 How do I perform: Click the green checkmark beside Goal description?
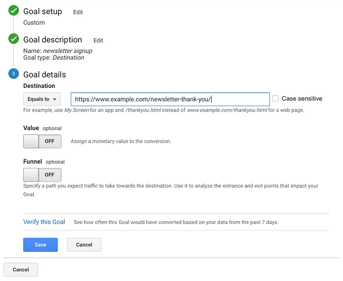(x=14, y=39)
